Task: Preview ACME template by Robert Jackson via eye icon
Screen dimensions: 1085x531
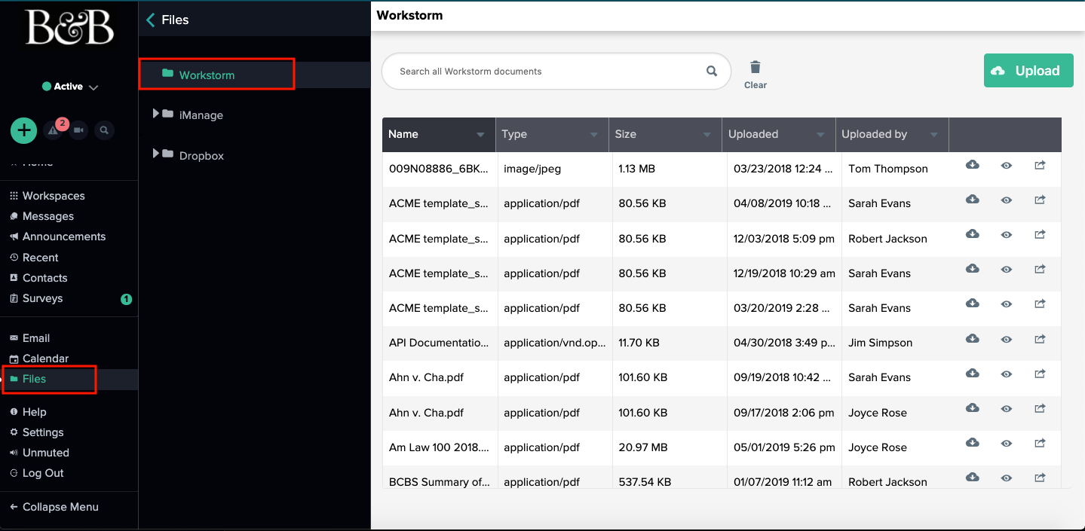Action: pyautogui.click(x=1007, y=235)
